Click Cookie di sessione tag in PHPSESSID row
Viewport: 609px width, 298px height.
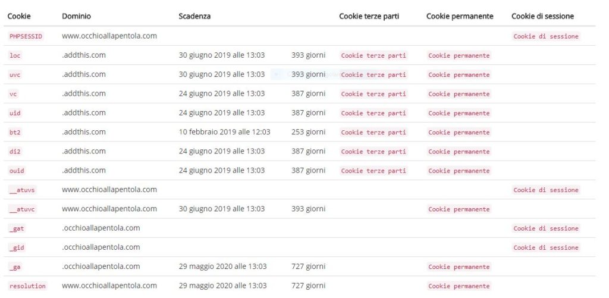coord(546,36)
